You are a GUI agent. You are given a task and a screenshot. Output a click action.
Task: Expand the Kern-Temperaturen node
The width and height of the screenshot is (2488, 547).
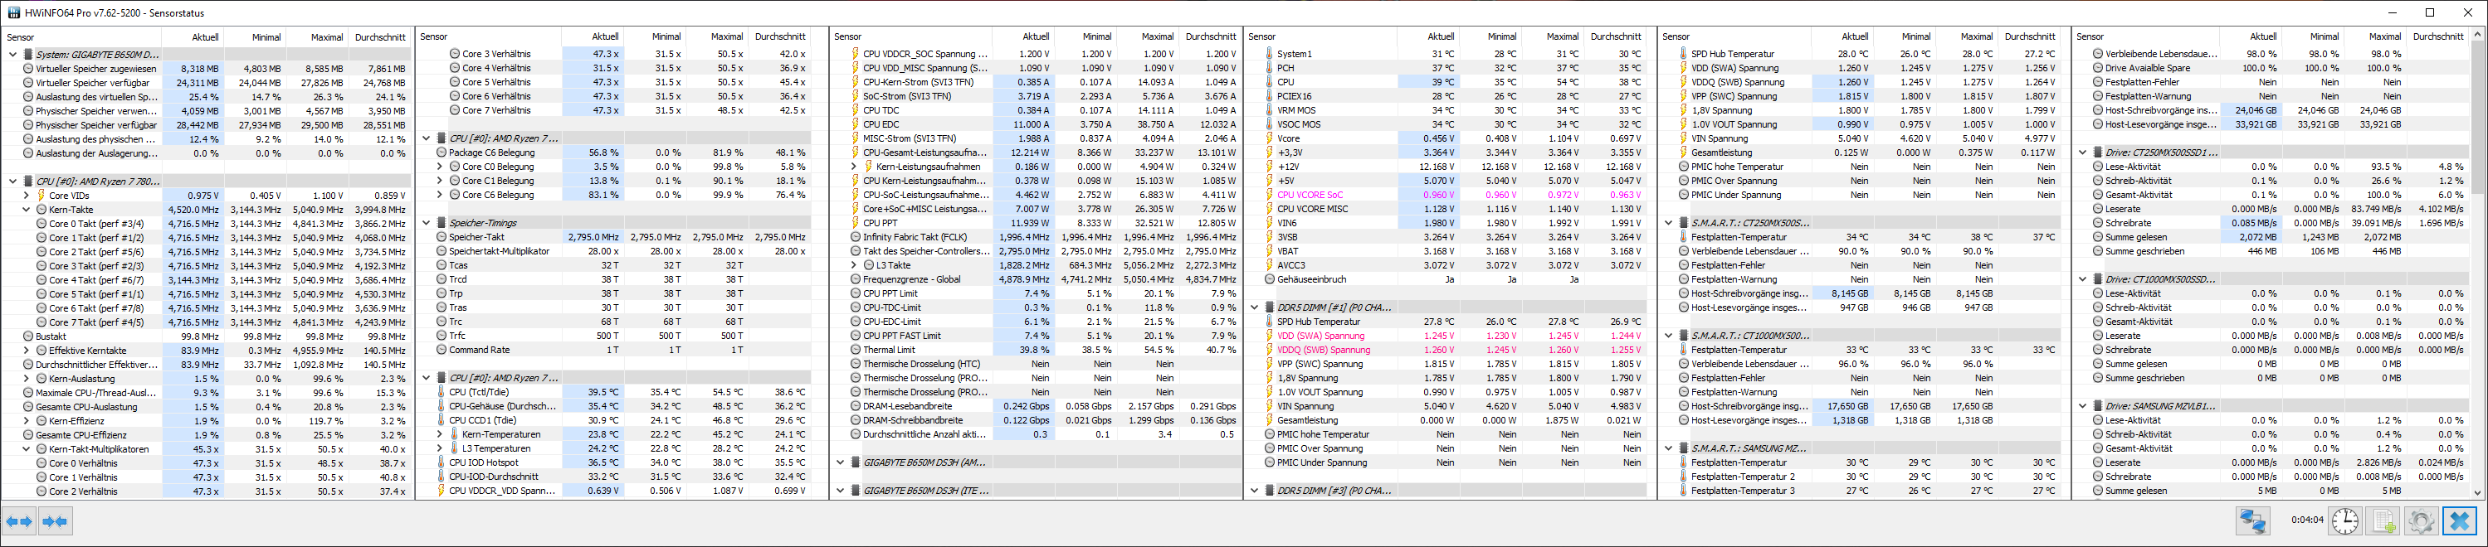coord(440,434)
